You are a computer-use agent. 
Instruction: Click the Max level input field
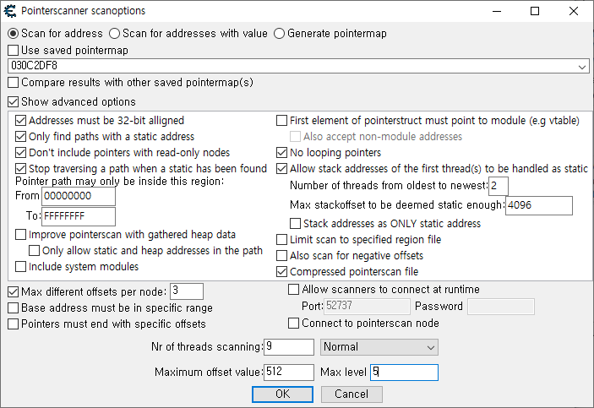[x=404, y=372]
